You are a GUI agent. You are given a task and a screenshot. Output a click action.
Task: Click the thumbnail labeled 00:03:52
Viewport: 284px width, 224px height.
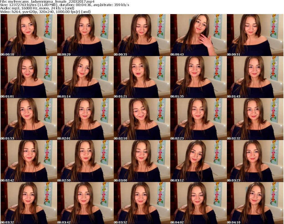142,203
